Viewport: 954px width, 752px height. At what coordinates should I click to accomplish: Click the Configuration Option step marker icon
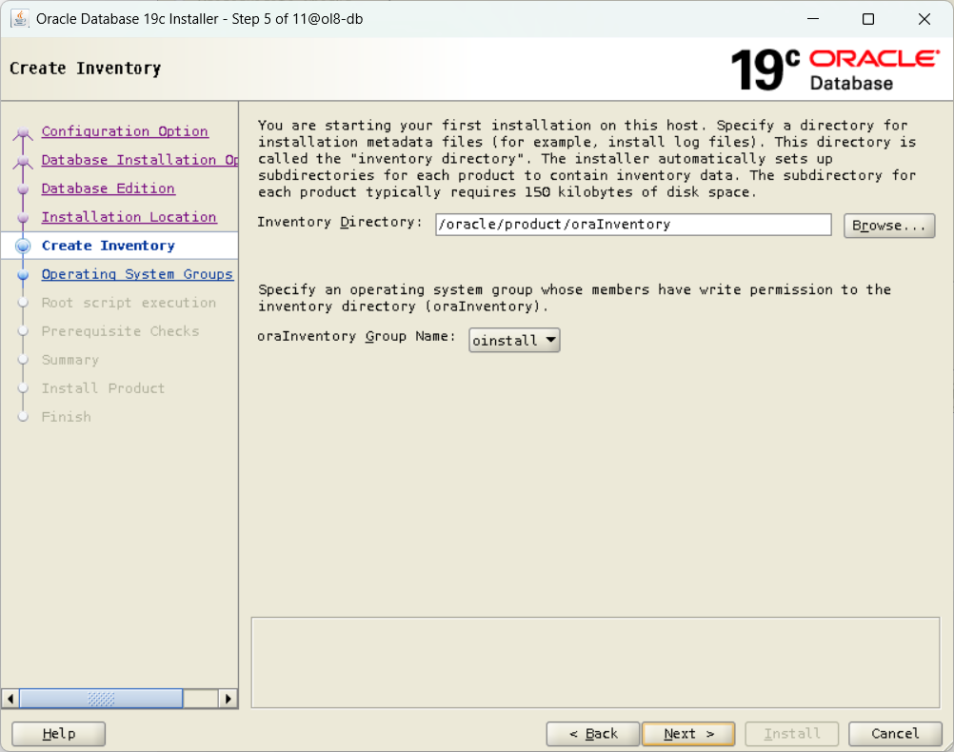coord(23,132)
